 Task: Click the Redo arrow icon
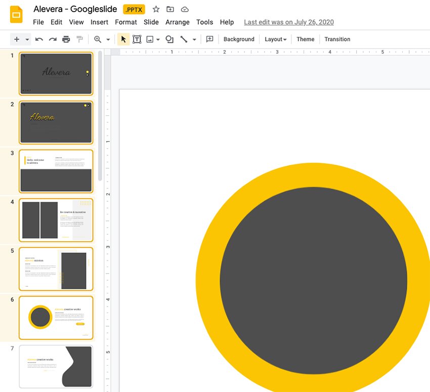(53, 39)
